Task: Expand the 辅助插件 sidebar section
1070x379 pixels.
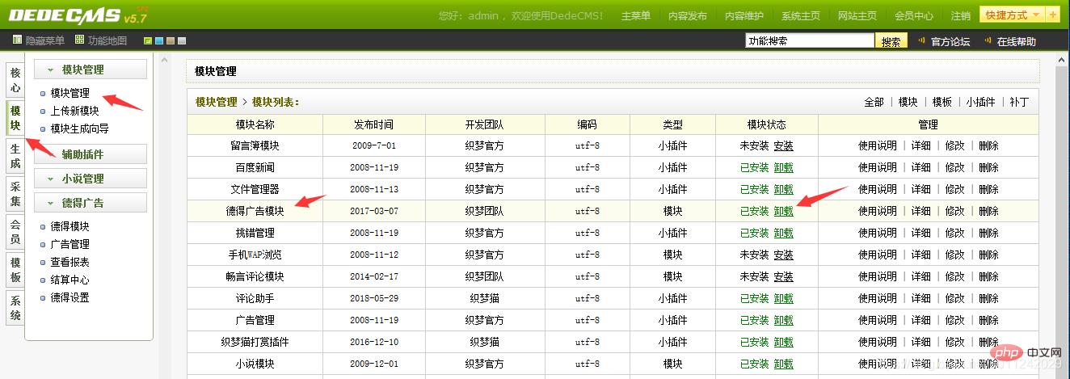Action: pyautogui.click(x=91, y=154)
